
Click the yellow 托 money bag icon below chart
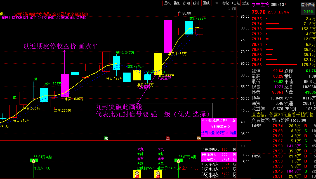click(137, 173)
